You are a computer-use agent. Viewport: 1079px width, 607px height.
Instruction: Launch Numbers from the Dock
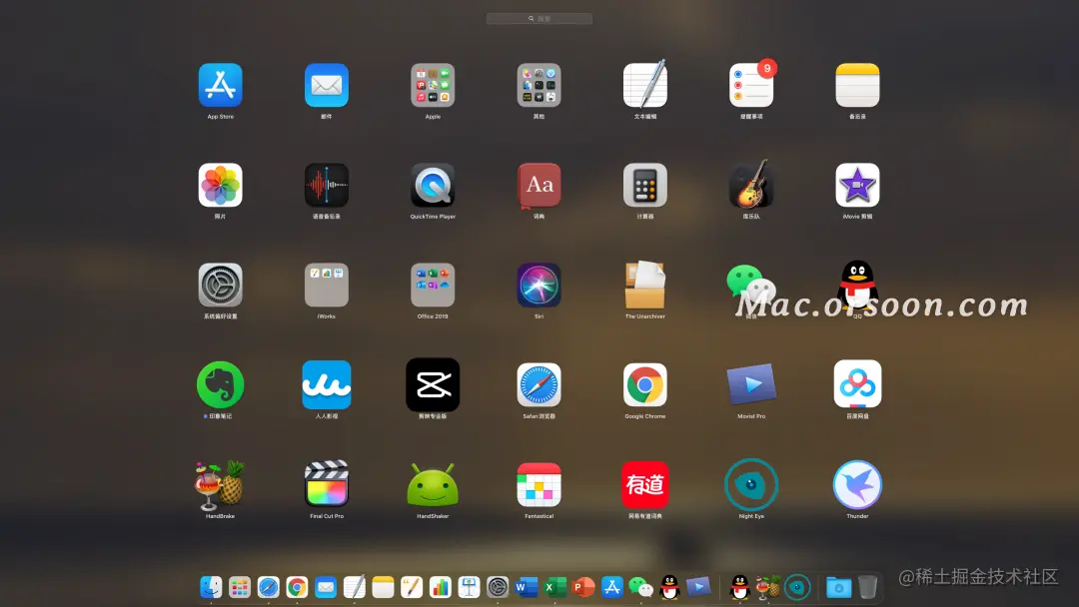[441, 587]
